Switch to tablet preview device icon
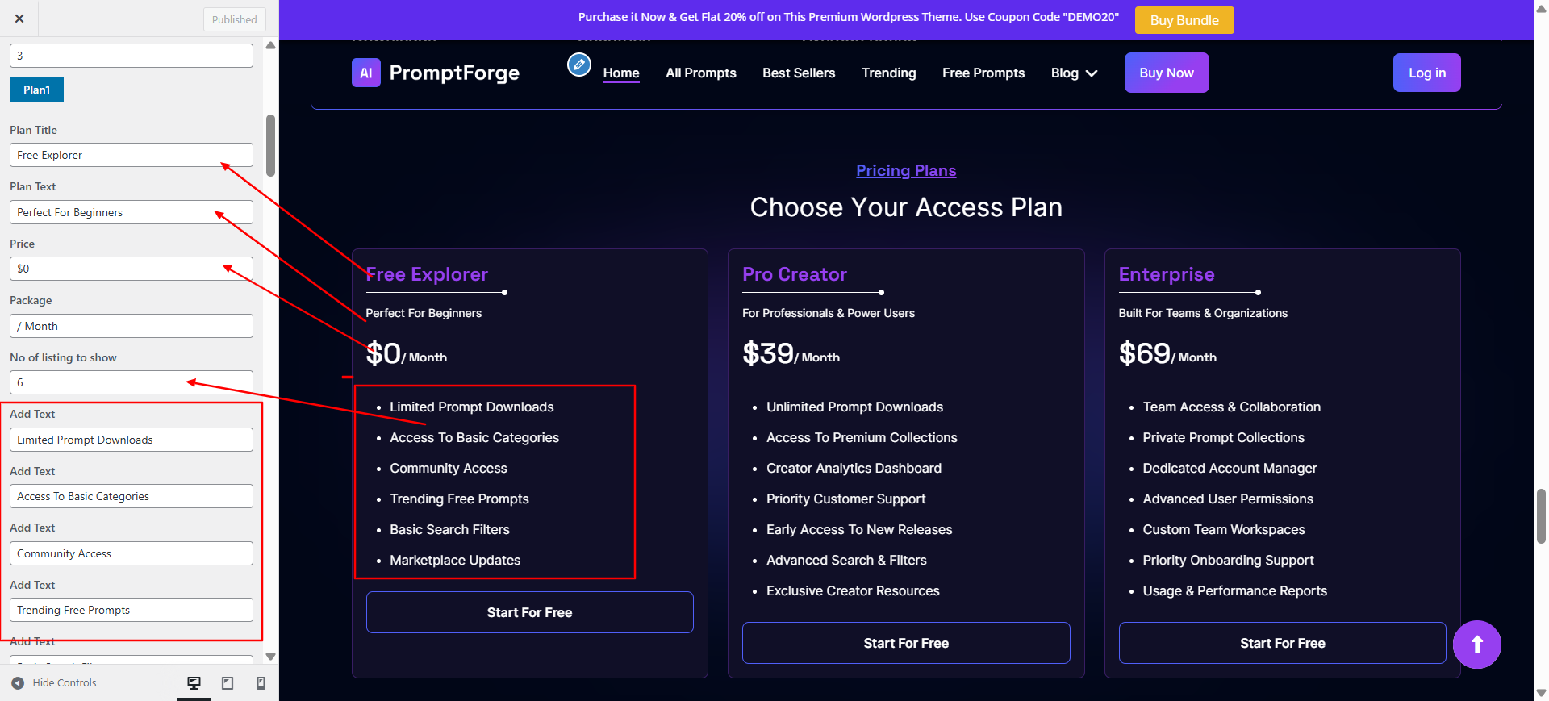 (x=228, y=683)
